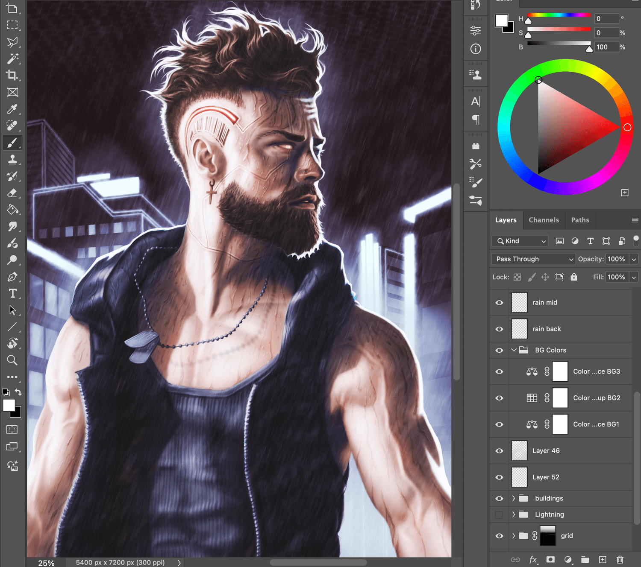The height and width of the screenshot is (567, 641).
Task: Select the Hand tool
Action: tap(12, 344)
